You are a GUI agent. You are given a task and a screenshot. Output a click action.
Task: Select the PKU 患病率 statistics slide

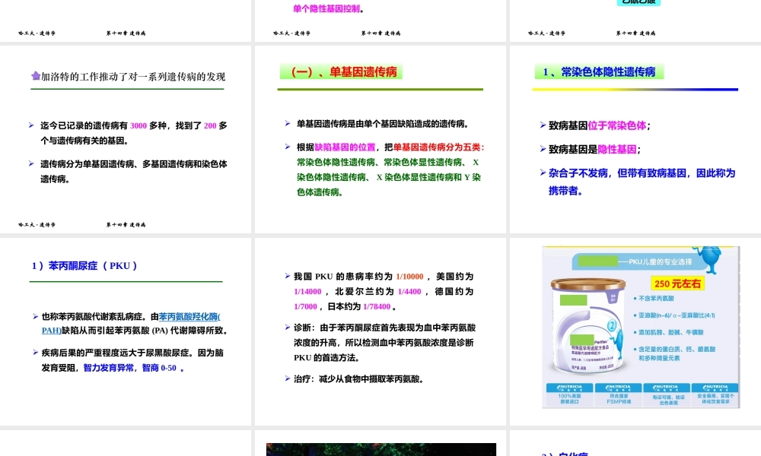tap(380, 331)
